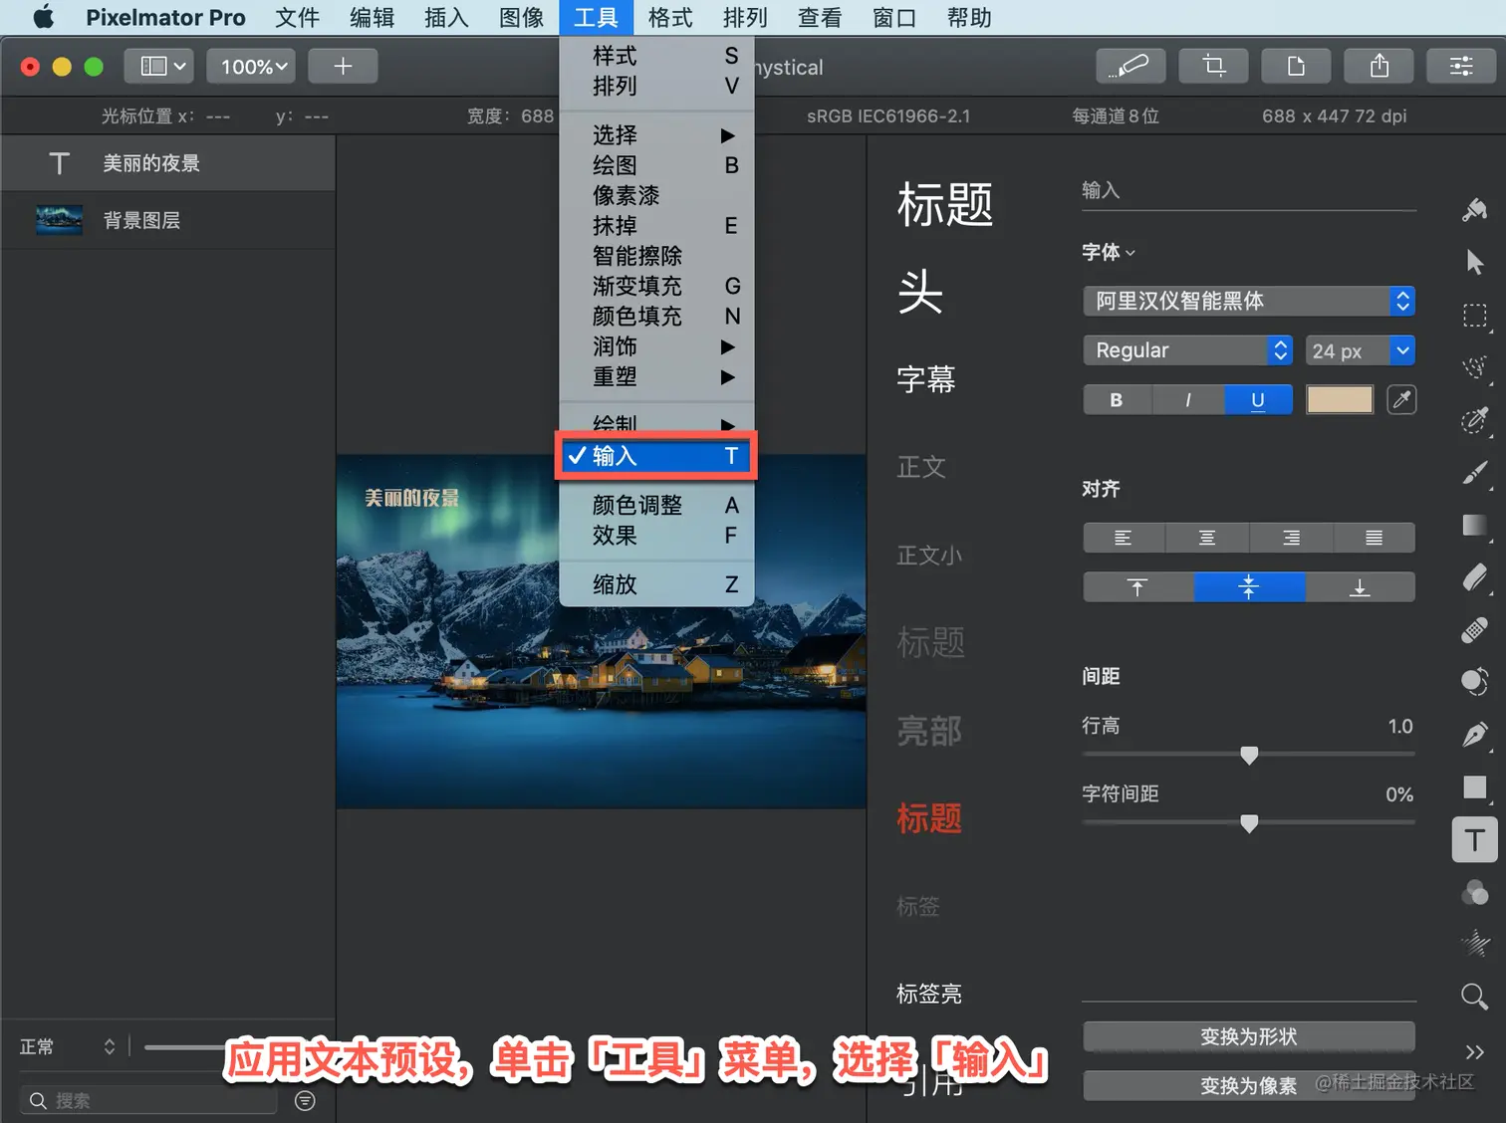Toggle Bold text formatting
1506x1123 pixels.
pos(1117,399)
